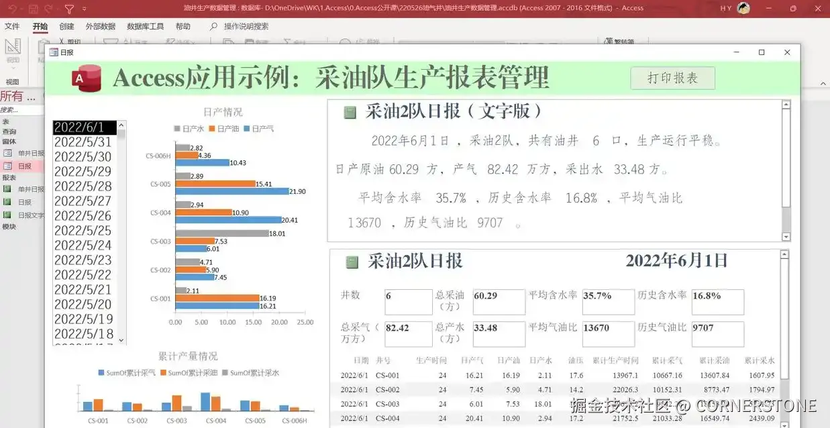Click the Redo icon in the quick access toolbar
This screenshot has height=428, width=830.
(x=49, y=9)
